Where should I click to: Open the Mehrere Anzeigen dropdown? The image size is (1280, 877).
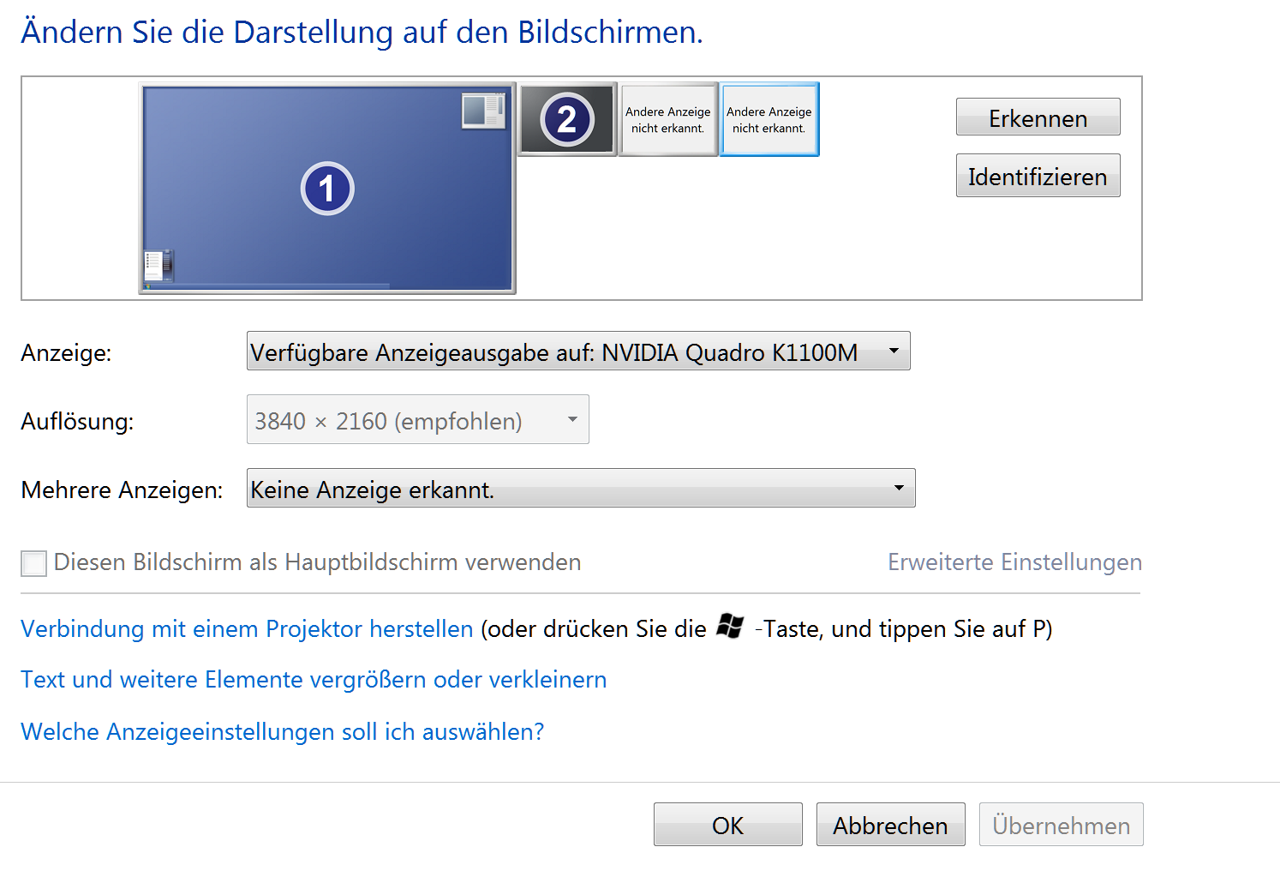coord(581,489)
